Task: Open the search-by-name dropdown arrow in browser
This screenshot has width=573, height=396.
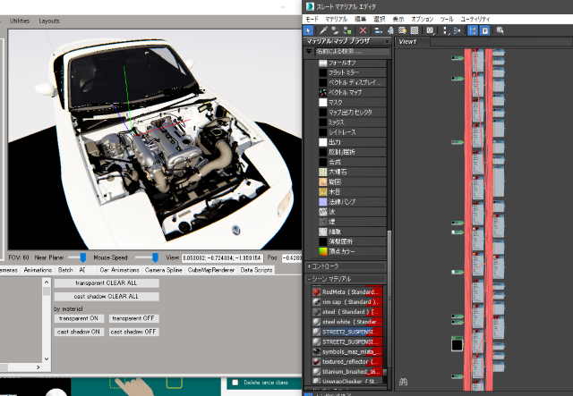Action: pyautogui.click(x=310, y=53)
